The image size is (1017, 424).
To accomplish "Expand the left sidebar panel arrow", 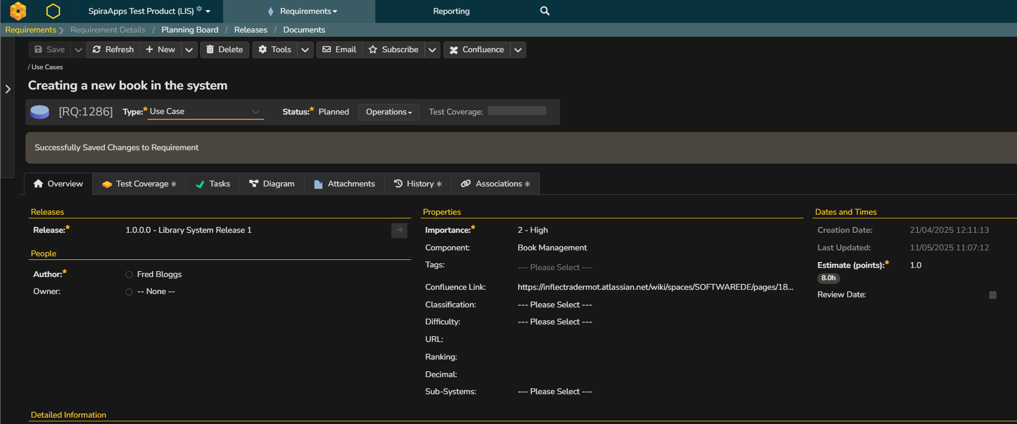I will [8, 89].
